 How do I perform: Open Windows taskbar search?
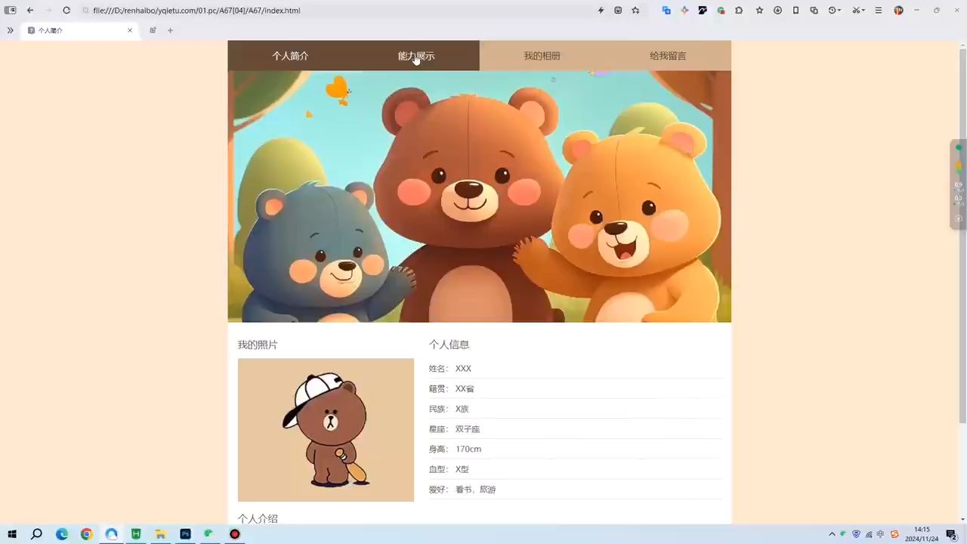tap(36, 534)
